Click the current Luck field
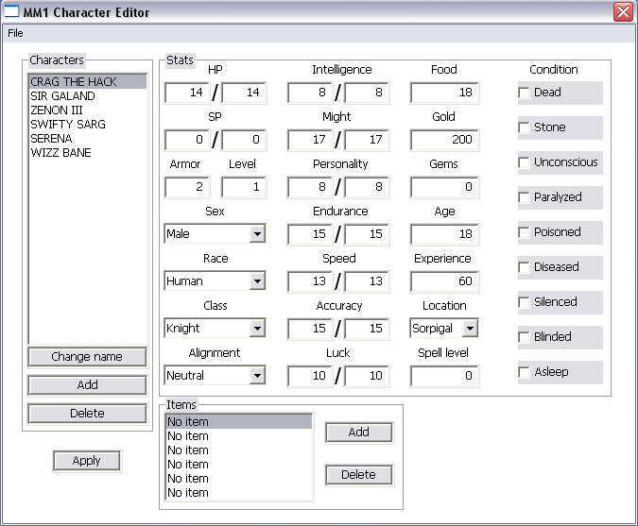This screenshot has height=526, width=638. pyautogui.click(x=310, y=376)
